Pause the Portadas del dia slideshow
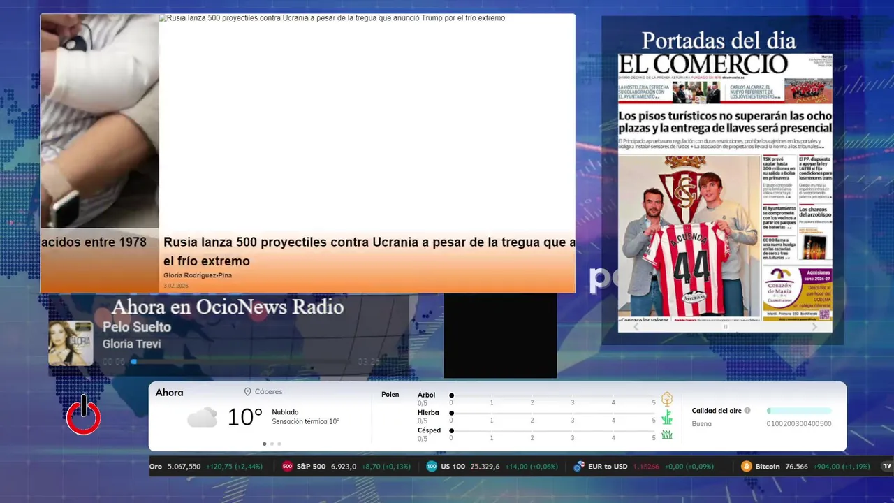Viewport: 894px width, 503px height. pyautogui.click(x=725, y=326)
